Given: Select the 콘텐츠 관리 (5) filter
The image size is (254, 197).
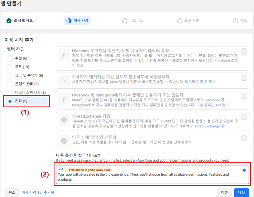Looking at the screenshot, I should [10, 84].
